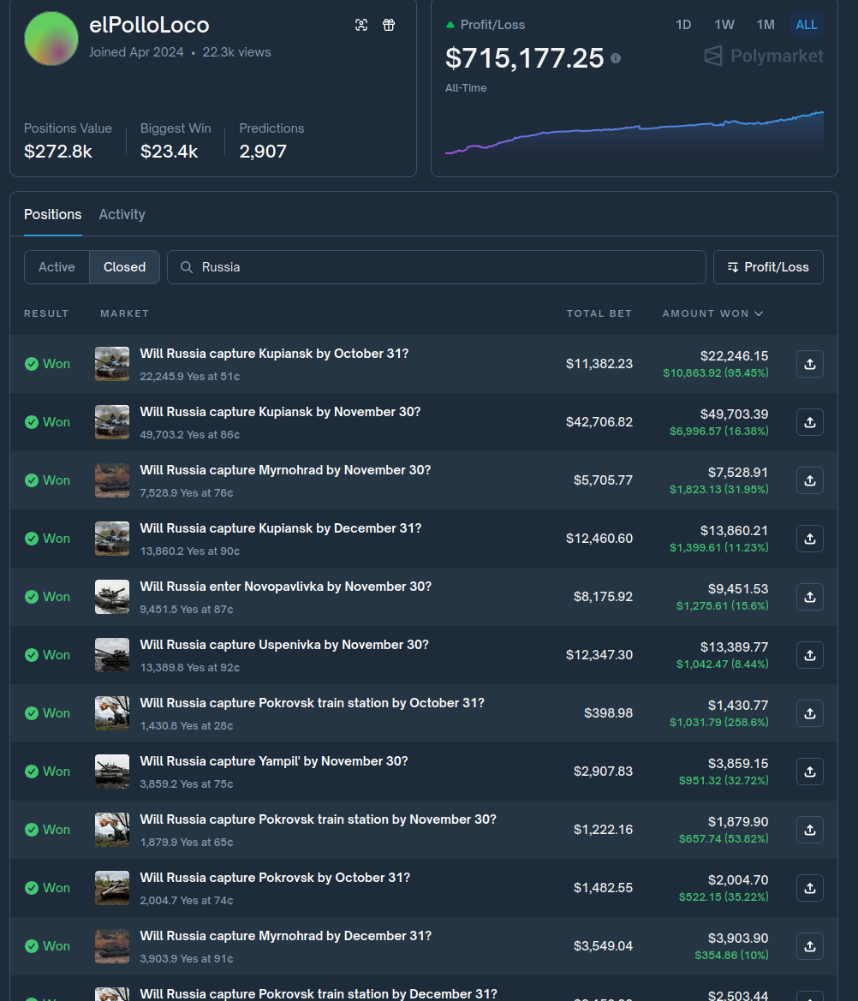This screenshot has height=1001, width=858.
Task: Share the Uspenivka by November 30 result
Action: (x=809, y=655)
